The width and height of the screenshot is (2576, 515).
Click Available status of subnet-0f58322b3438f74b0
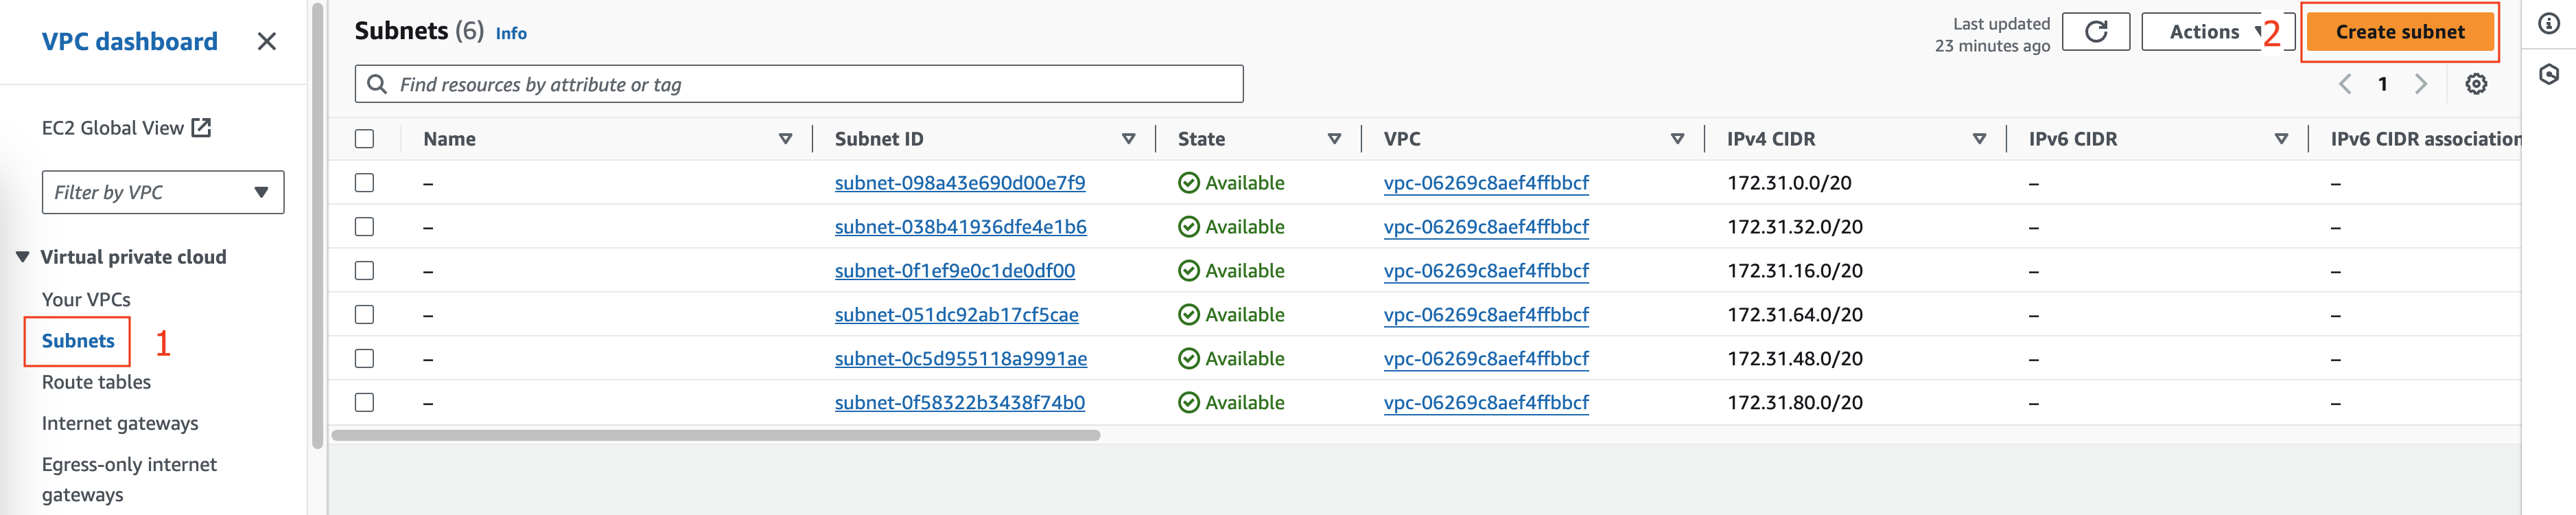tap(1231, 403)
